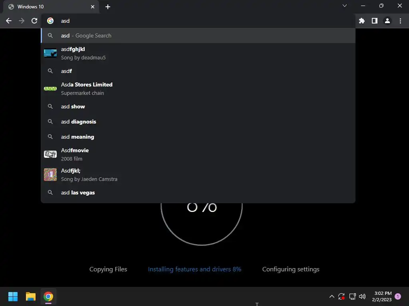Image resolution: width=409 pixels, height=306 pixels.
Task: Open the clock showing 3:02 PM
Action: [x=382, y=296]
